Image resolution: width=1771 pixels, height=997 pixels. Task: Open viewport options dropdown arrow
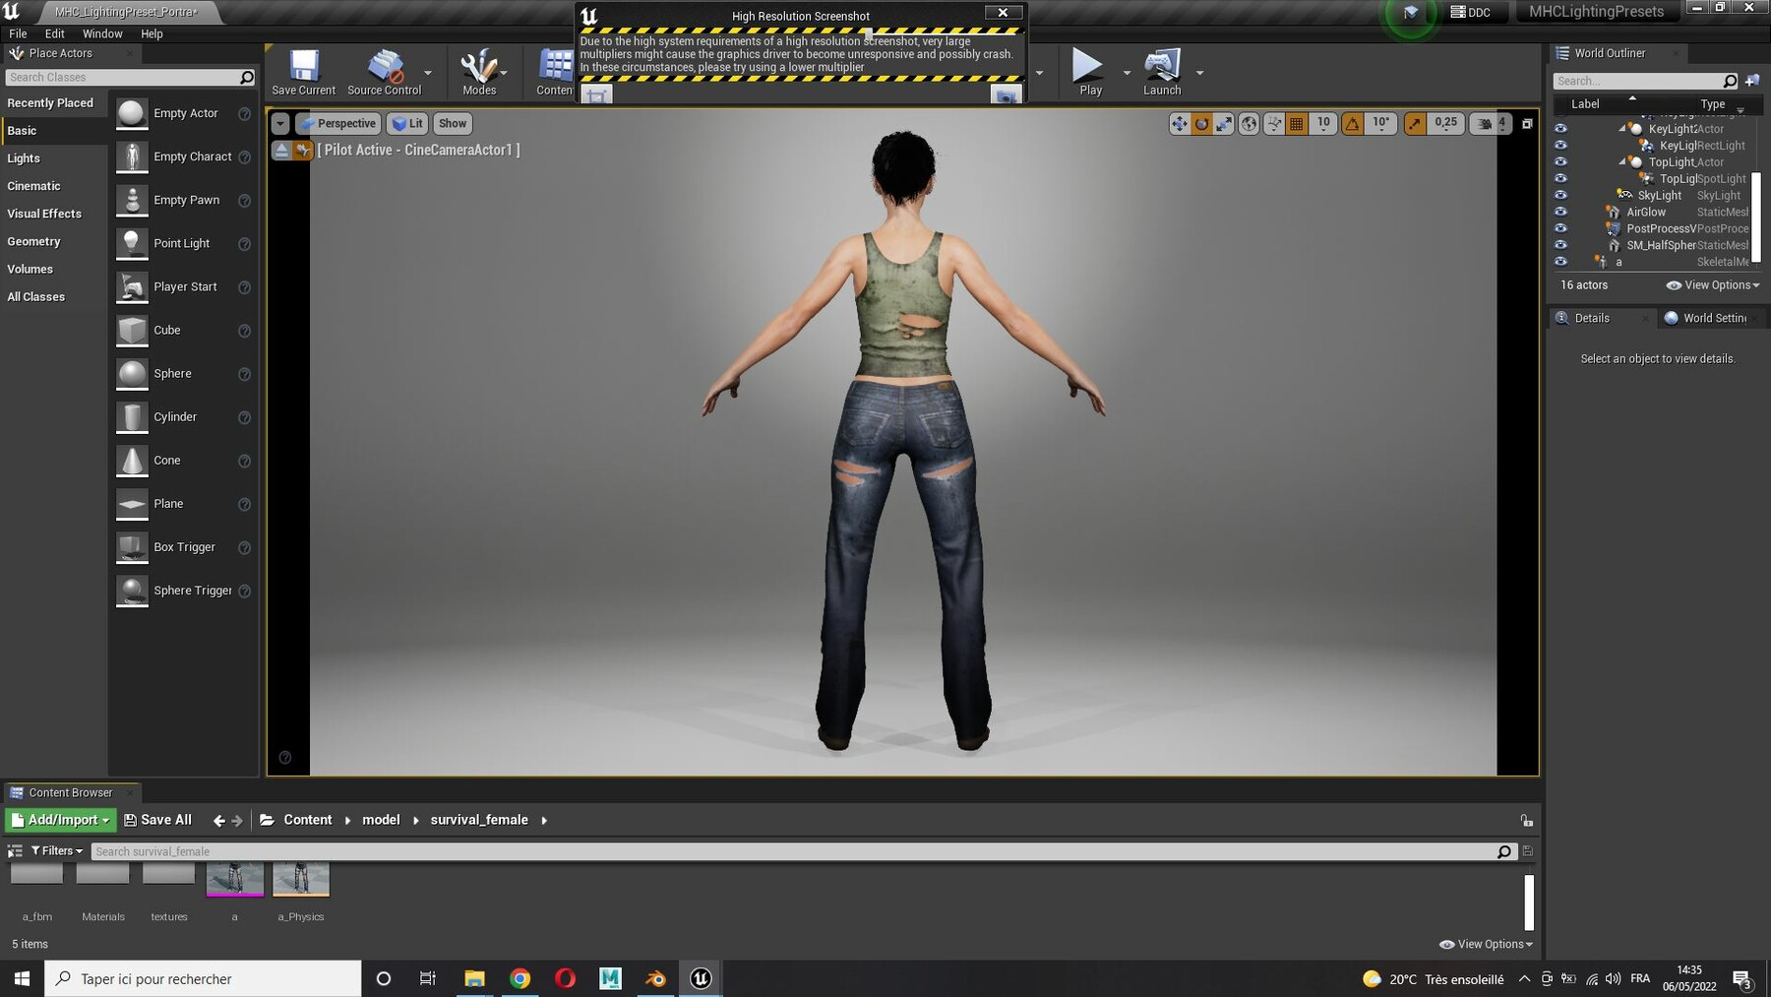tap(280, 123)
